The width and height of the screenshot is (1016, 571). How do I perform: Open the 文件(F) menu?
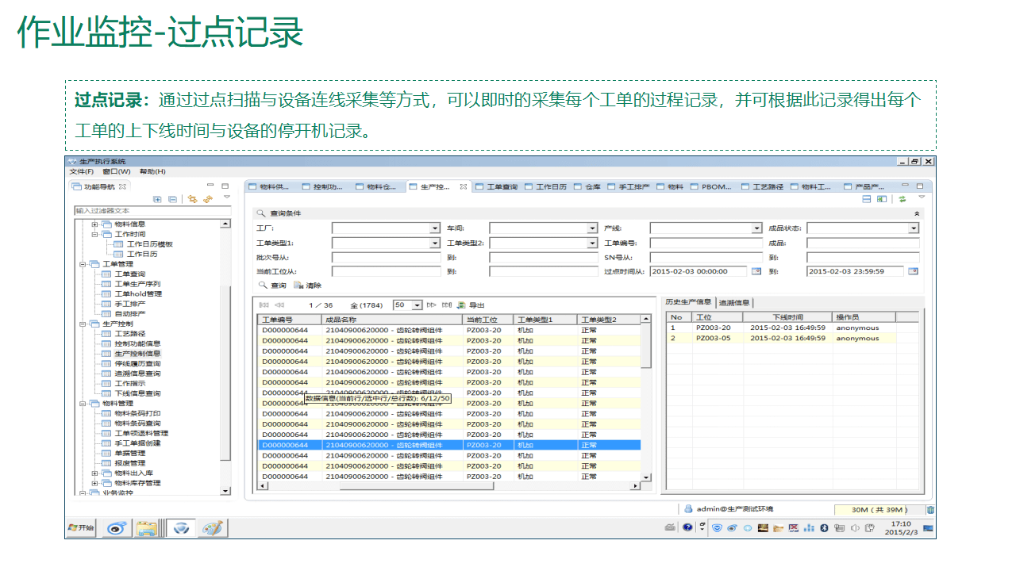pyautogui.click(x=81, y=171)
